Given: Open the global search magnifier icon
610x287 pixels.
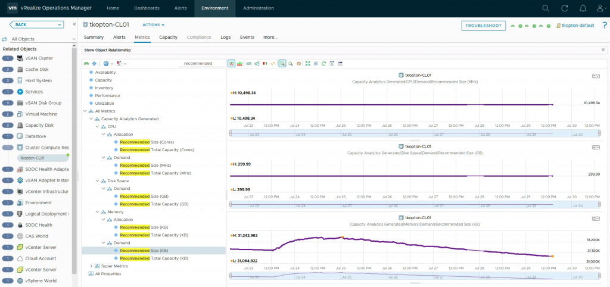Looking at the screenshot, I should 546,8.
